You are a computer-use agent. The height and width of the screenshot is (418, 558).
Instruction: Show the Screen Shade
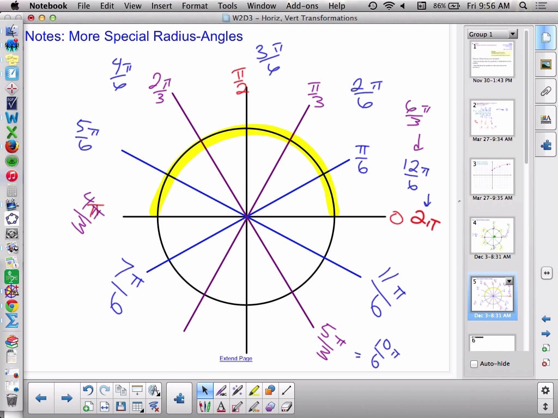(x=137, y=390)
